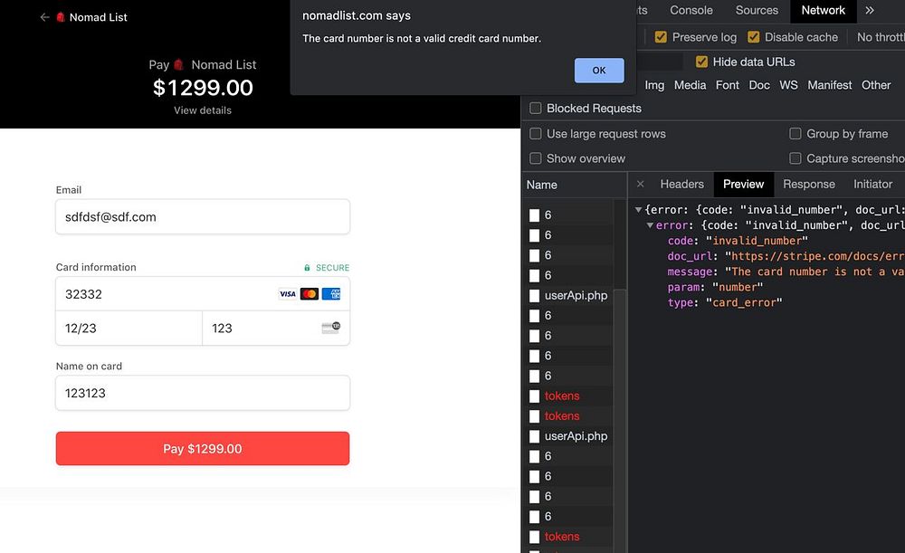Show more DevTools tabs with double chevron
Viewport: 905px width, 553px height.
(870, 10)
